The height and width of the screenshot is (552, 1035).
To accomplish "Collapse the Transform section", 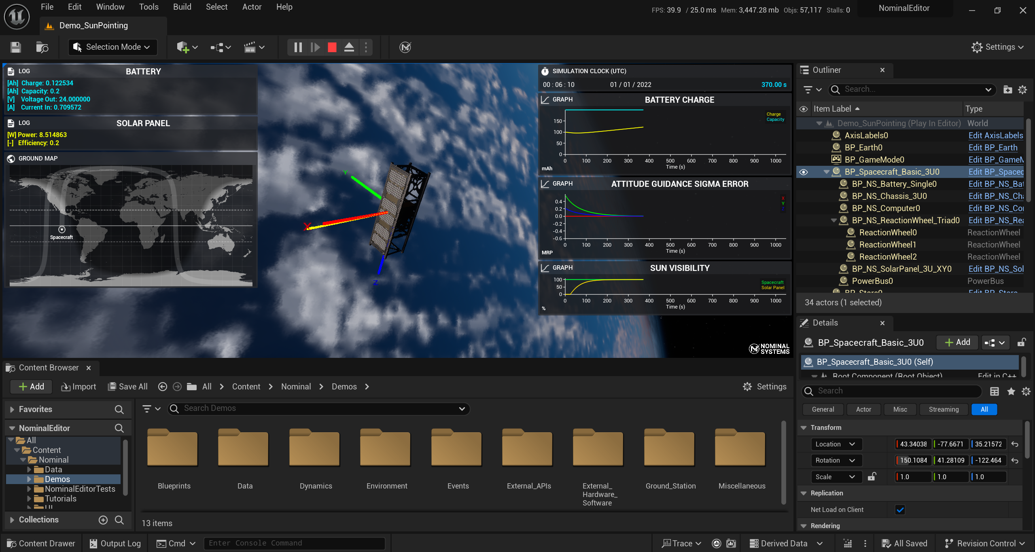I will pos(804,427).
